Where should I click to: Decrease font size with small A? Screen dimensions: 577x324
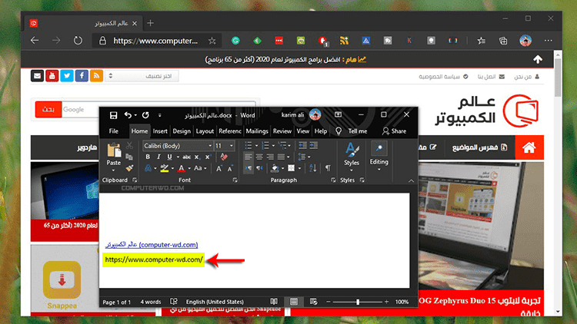[x=230, y=169]
